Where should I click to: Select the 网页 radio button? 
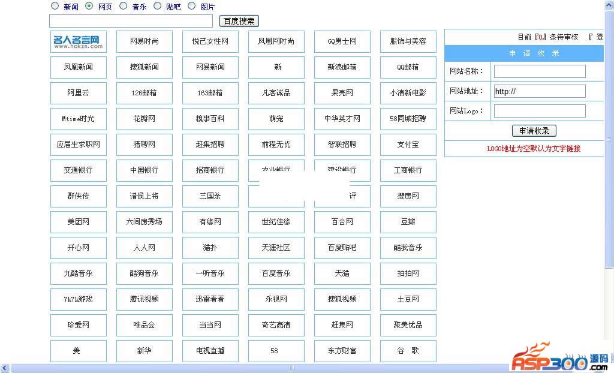[x=89, y=6]
